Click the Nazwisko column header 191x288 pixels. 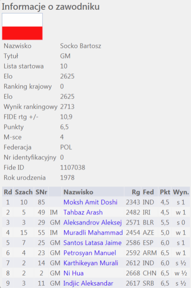[x=78, y=192]
